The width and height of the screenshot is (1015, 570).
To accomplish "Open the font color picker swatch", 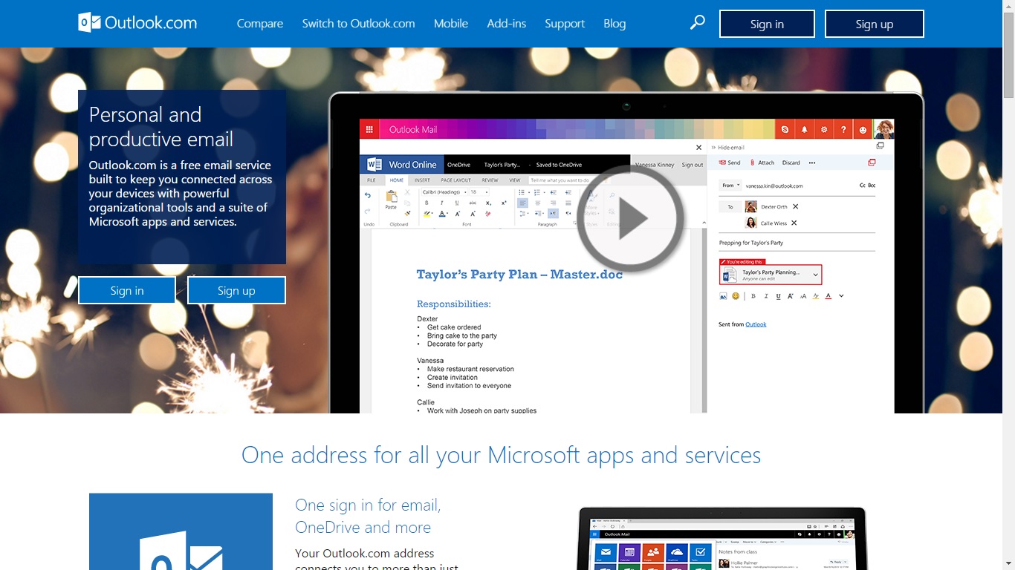I will pyautogui.click(x=827, y=296).
